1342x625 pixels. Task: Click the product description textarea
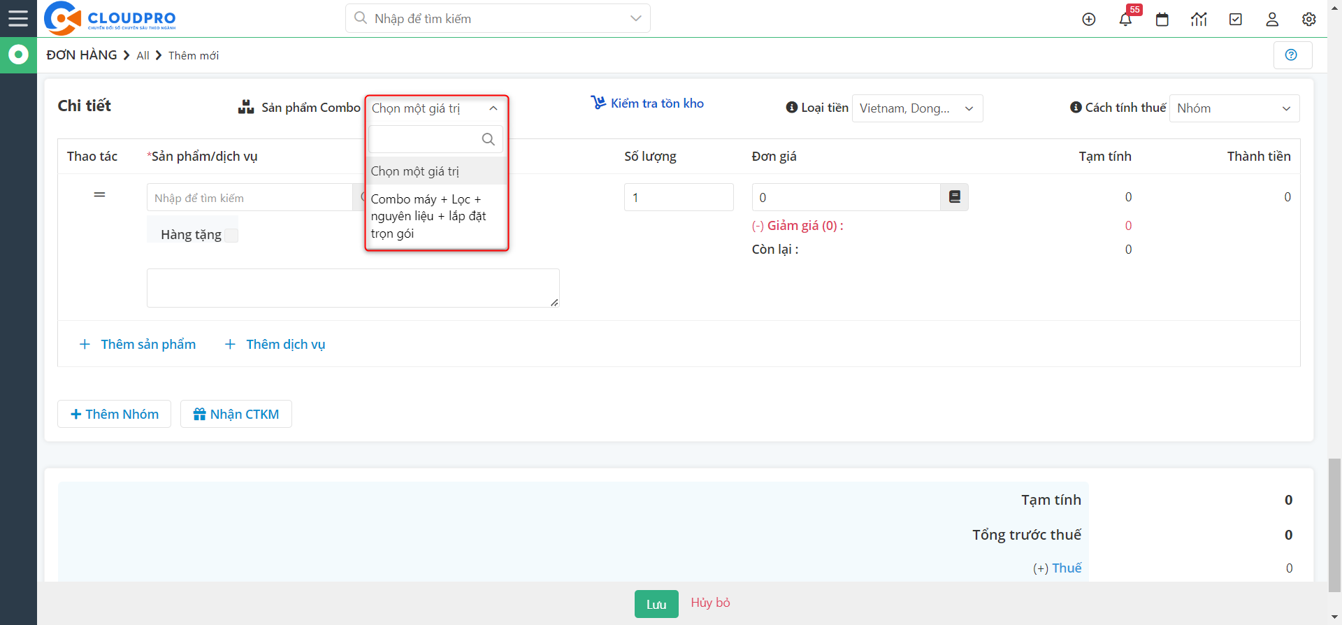point(353,288)
